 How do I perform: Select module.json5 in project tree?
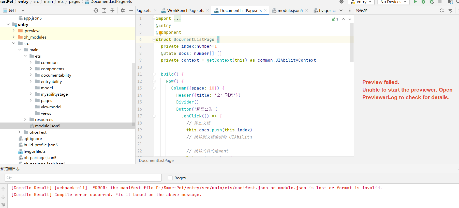(x=48, y=126)
